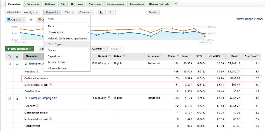Image resolution: width=266 pixels, height=131 pixels.
Task: Click the chart toggle graph icon
Action: click(102, 12)
